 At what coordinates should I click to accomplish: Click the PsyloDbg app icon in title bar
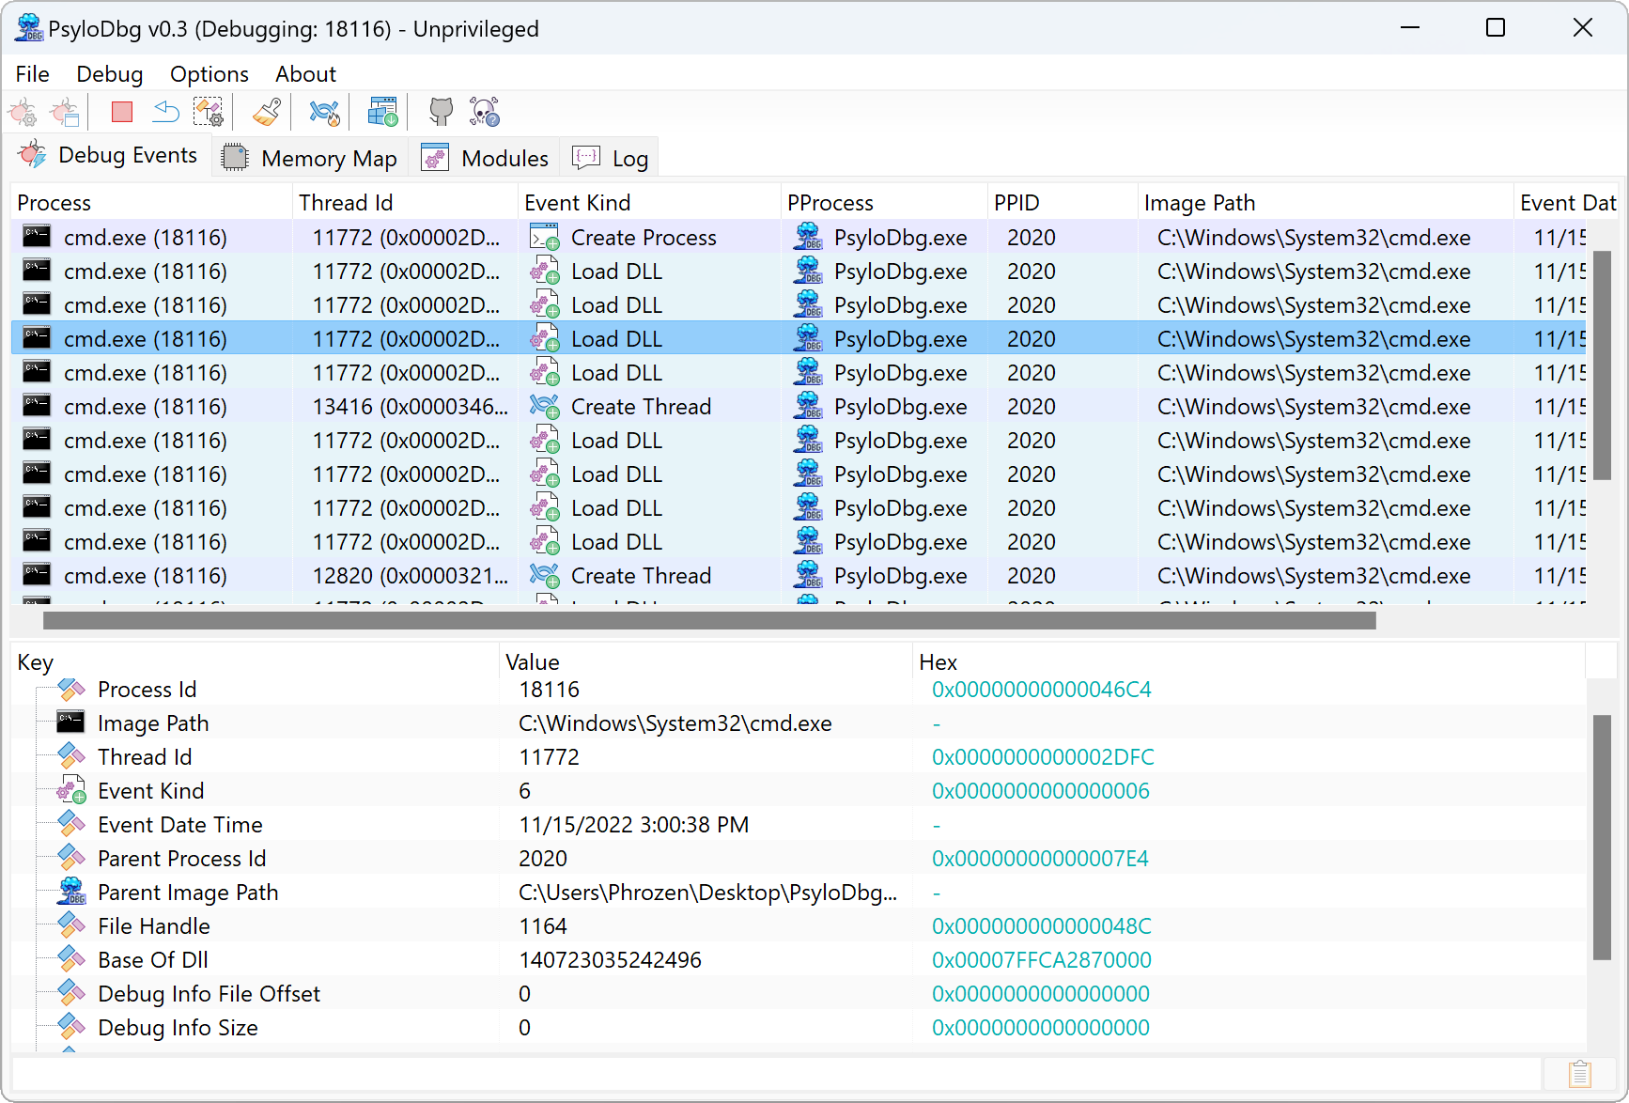coord(29,28)
